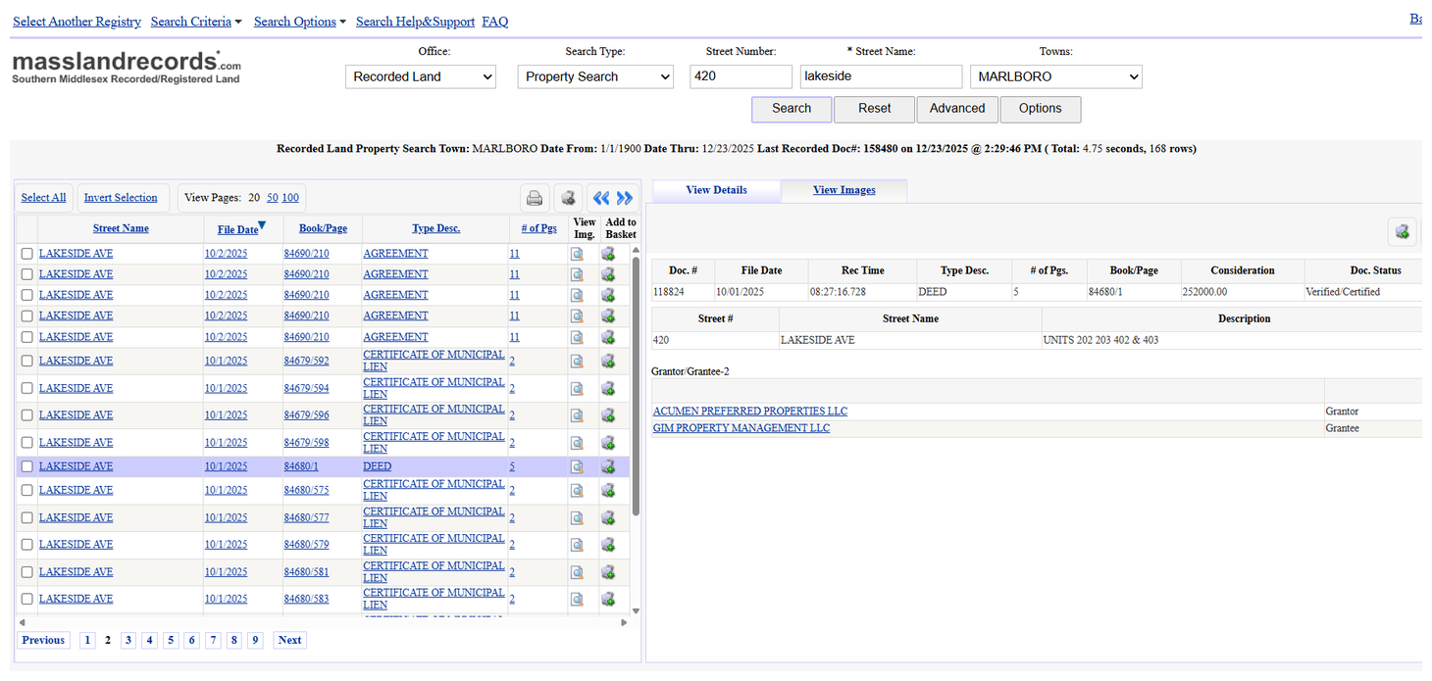The height and width of the screenshot is (681, 1432).
Task: Click the Street Name input field
Action: pos(881,76)
